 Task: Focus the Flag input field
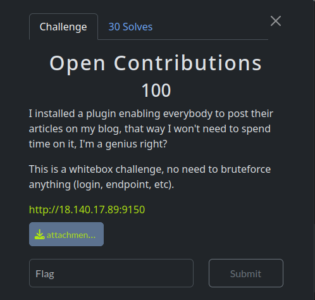tap(111, 273)
